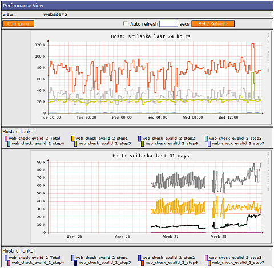Image resolution: width=274 pixels, height=268 pixels.
Task: Click the "Host: srilanka last 31 days" graph title
Action: (x=151, y=156)
